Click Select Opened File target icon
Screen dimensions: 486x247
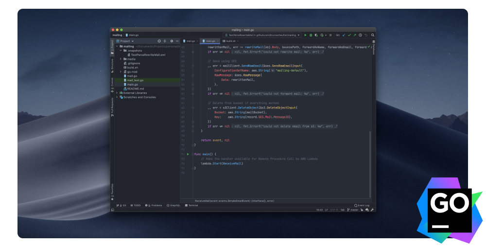pos(159,41)
